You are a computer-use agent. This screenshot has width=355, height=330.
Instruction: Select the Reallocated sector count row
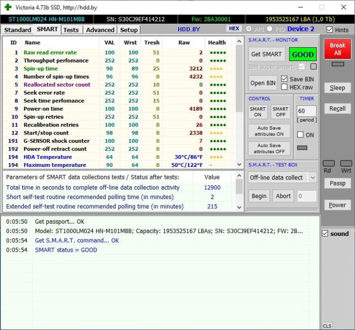[x=57, y=85]
